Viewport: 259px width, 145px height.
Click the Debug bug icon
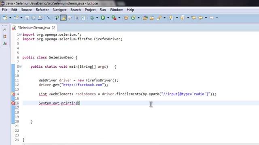92,18
